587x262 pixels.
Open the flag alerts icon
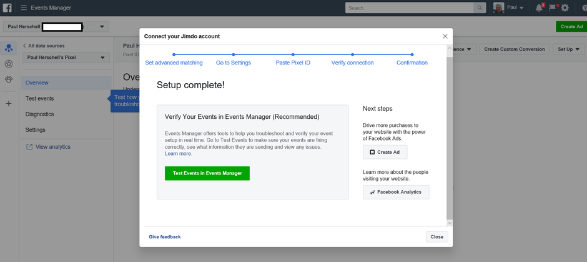click(x=552, y=8)
